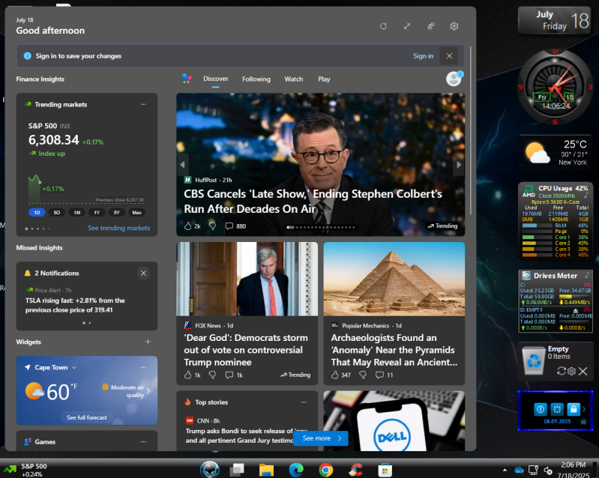
Task: Go to next carousel story
Action: pyautogui.click(x=459, y=165)
